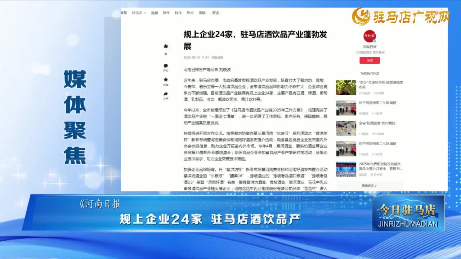461x259 pixels.
Task: Click the TA的热门作品 section heading
Action: pos(370,73)
